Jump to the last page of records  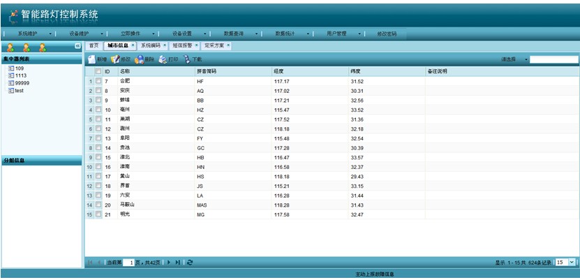point(178,262)
